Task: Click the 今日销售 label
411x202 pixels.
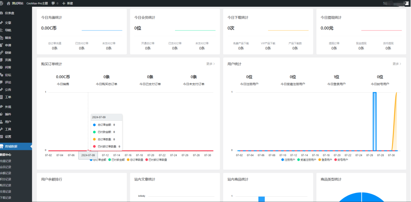Action: [x=63, y=84]
